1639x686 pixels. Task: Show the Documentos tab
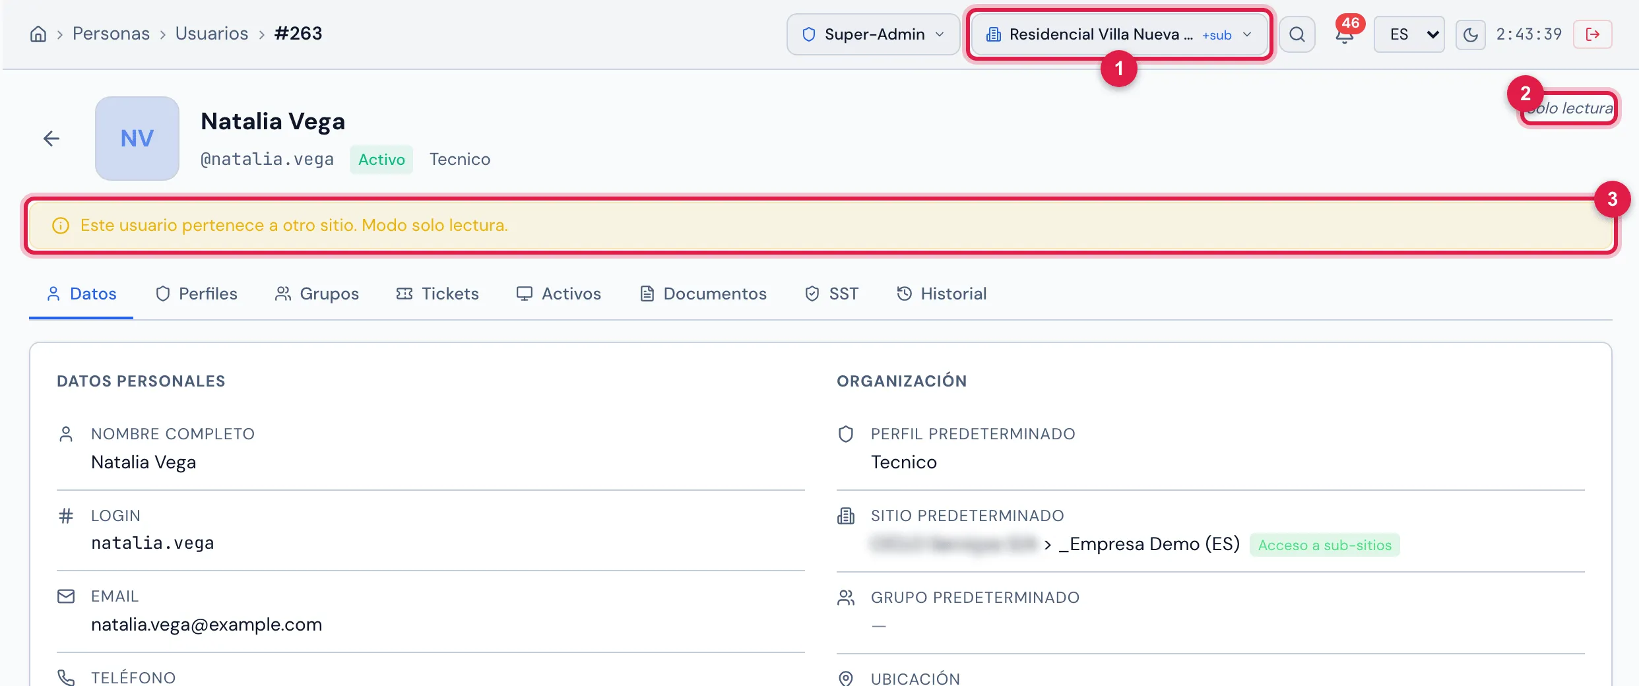[703, 294]
